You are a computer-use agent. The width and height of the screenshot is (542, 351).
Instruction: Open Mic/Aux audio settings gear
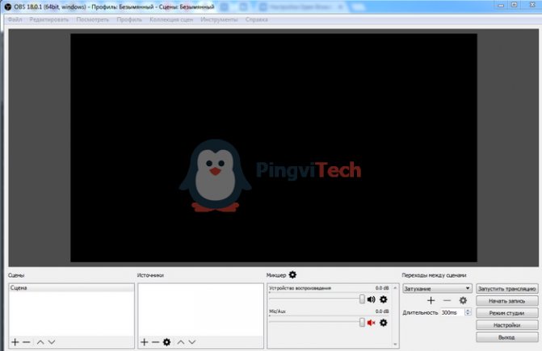(x=384, y=323)
